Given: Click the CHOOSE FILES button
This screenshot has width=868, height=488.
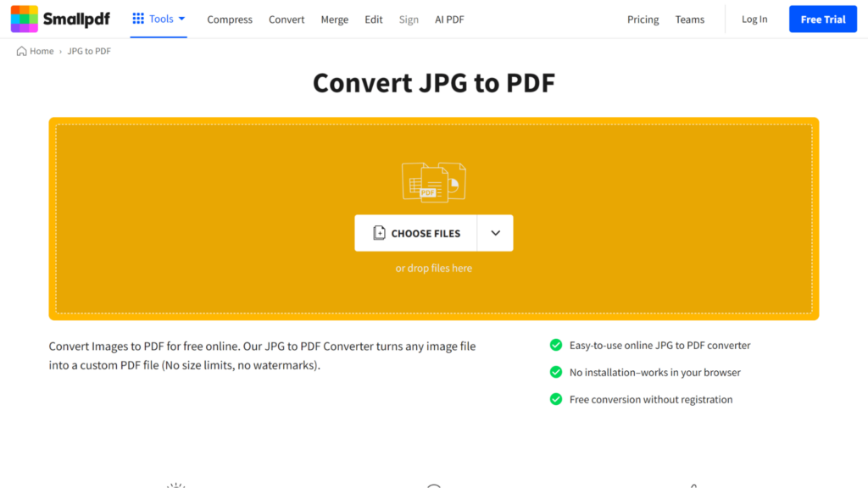Looking at the screenshot, I should [415, 233].
